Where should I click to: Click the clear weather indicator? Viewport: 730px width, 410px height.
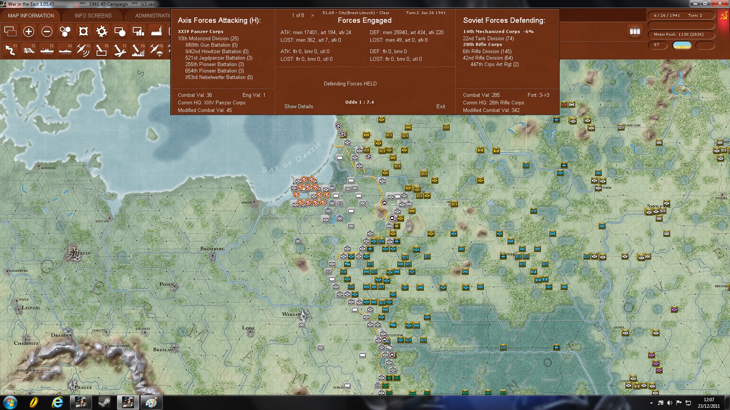[x=682, y=45]
